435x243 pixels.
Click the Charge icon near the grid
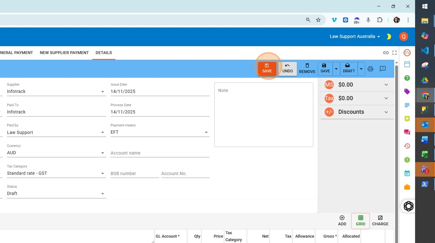click(x=380, y=220)
